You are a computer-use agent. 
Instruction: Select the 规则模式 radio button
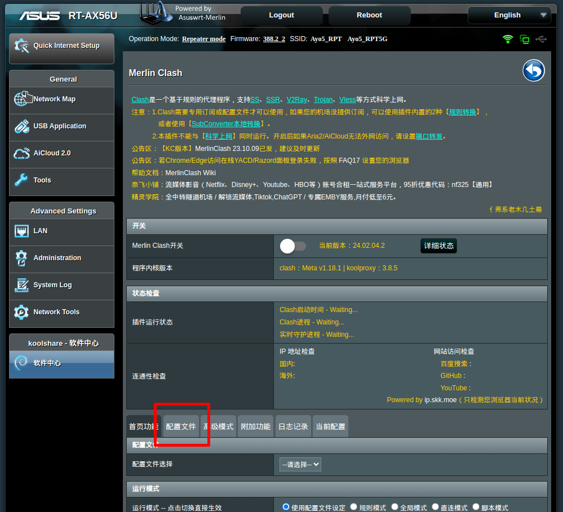354,506
